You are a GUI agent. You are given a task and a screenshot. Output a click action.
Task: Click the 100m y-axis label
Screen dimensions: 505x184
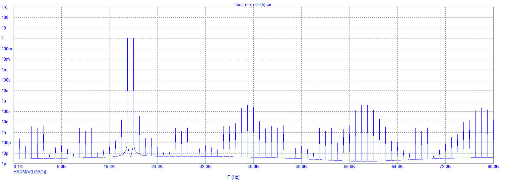(x=6, y=49)
